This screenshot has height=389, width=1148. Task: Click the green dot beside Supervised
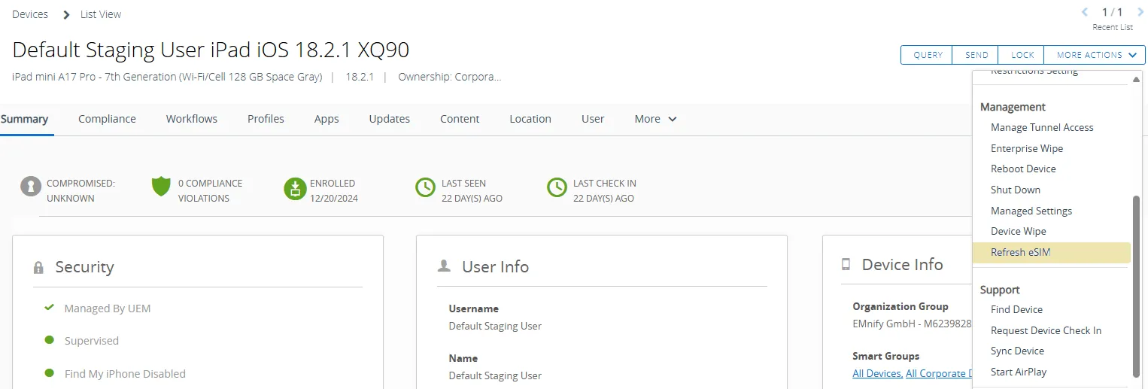(x=49, y=340)
